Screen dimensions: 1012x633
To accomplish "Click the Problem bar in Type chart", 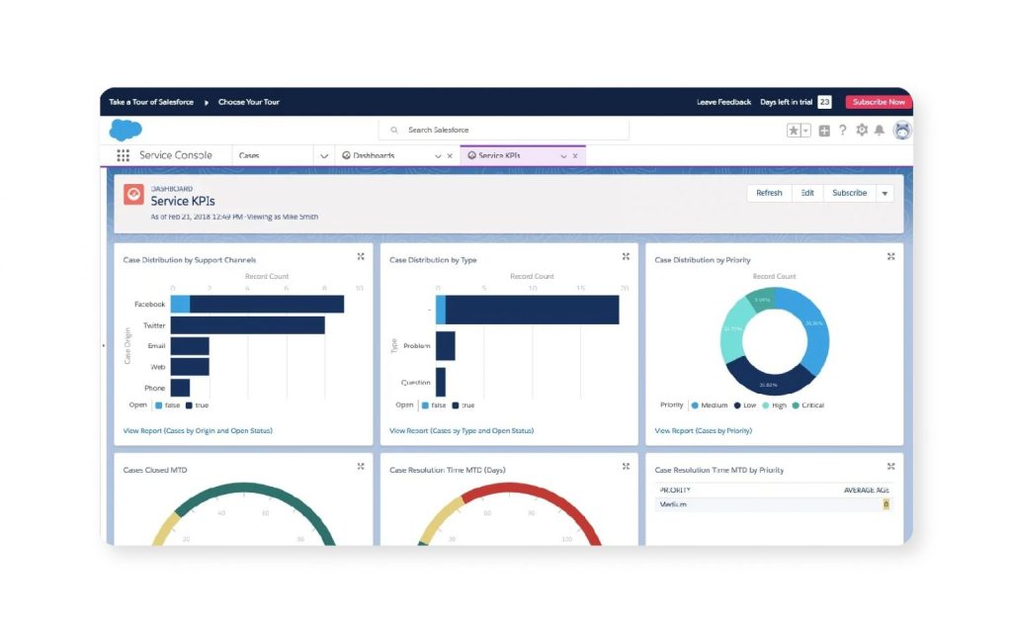I will coord(446,346).
